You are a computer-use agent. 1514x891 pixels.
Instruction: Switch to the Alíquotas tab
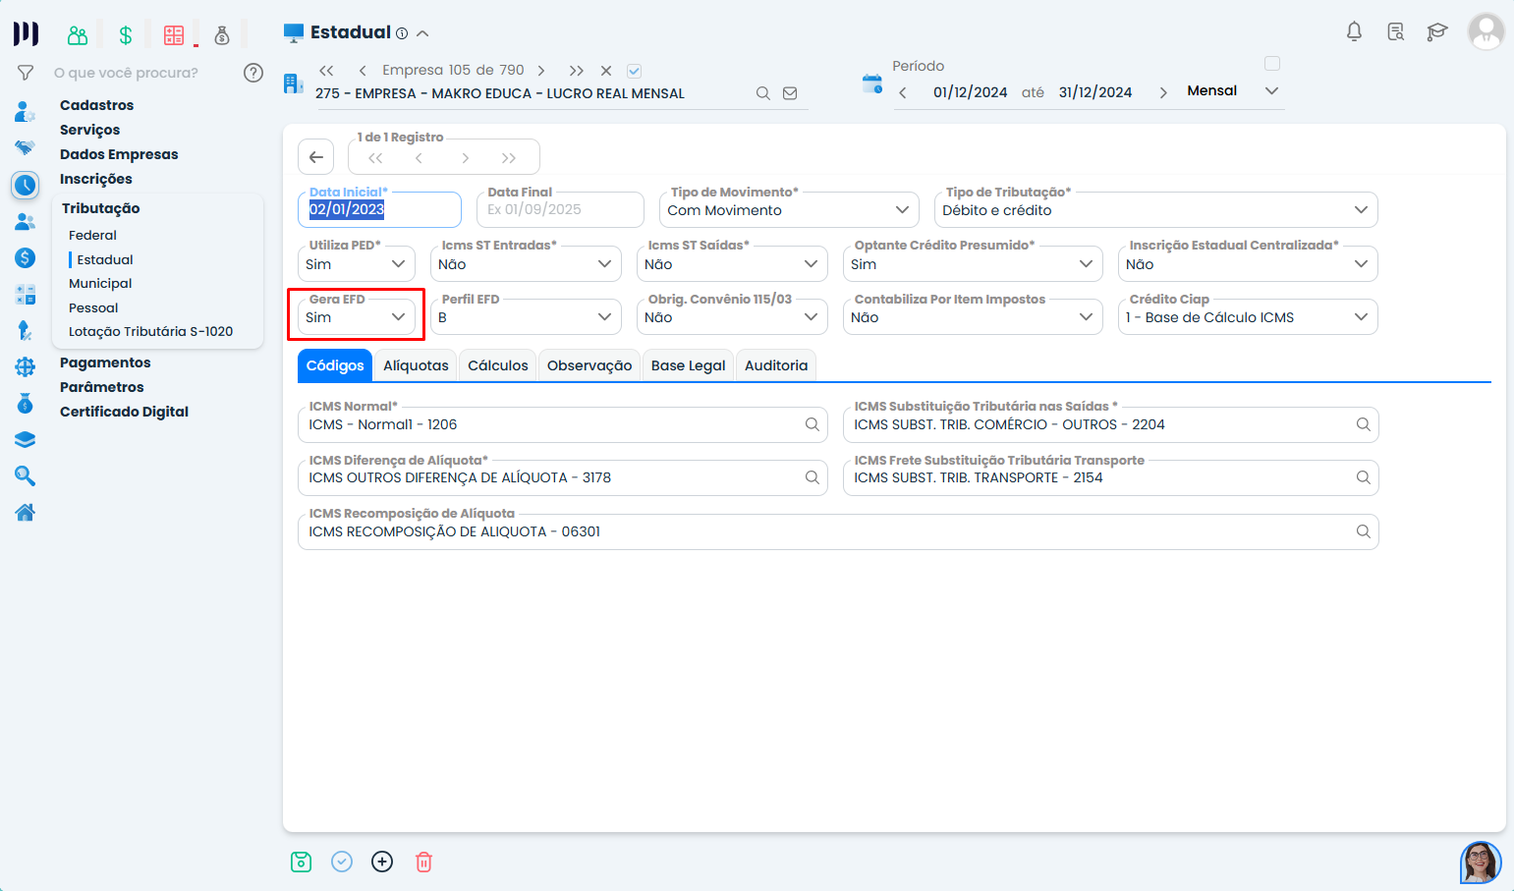coord(416,365)
